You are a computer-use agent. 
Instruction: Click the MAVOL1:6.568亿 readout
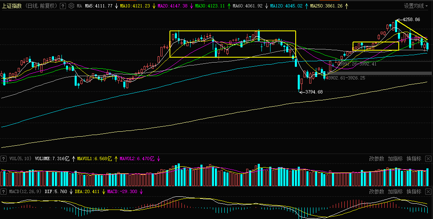[x=94, y=158]
